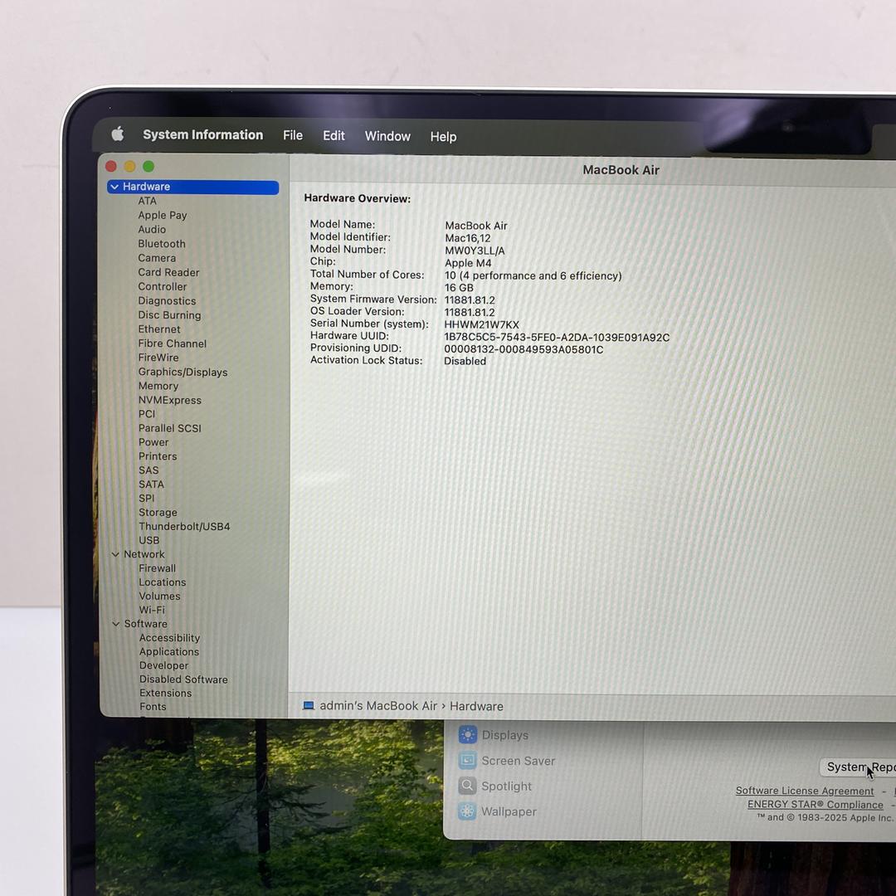Select Applications in the sidebar
Image resolution: width=896 pixels, height=896 pixels.
click(x=169, y=652)
